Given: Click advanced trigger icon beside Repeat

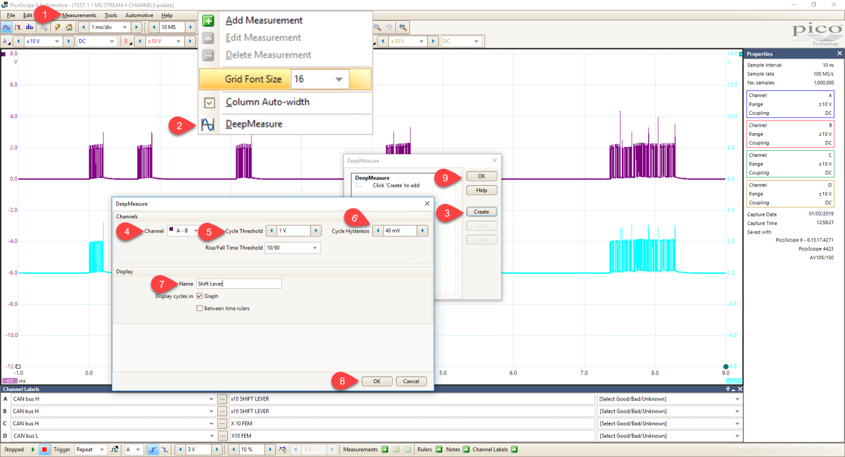Looking at the screenshot, I should (114, 450).
